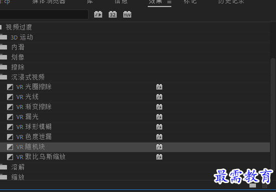
Task: Click the VR 渐变擦除 transition icon
Action: [10, 107]
